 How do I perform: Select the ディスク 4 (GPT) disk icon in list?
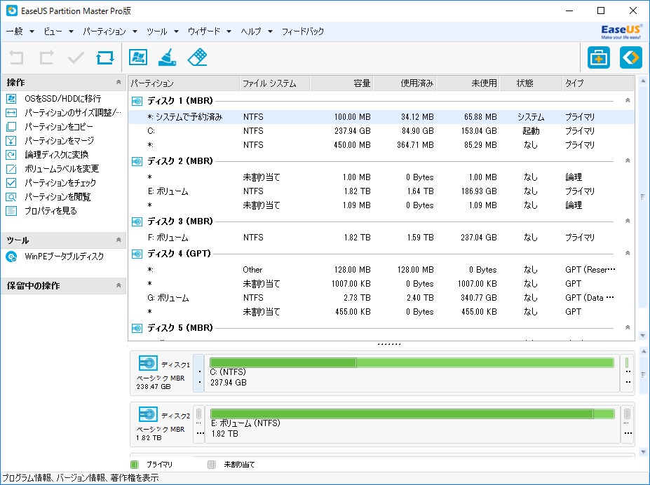pyautogui.click(x=137, y=254)
